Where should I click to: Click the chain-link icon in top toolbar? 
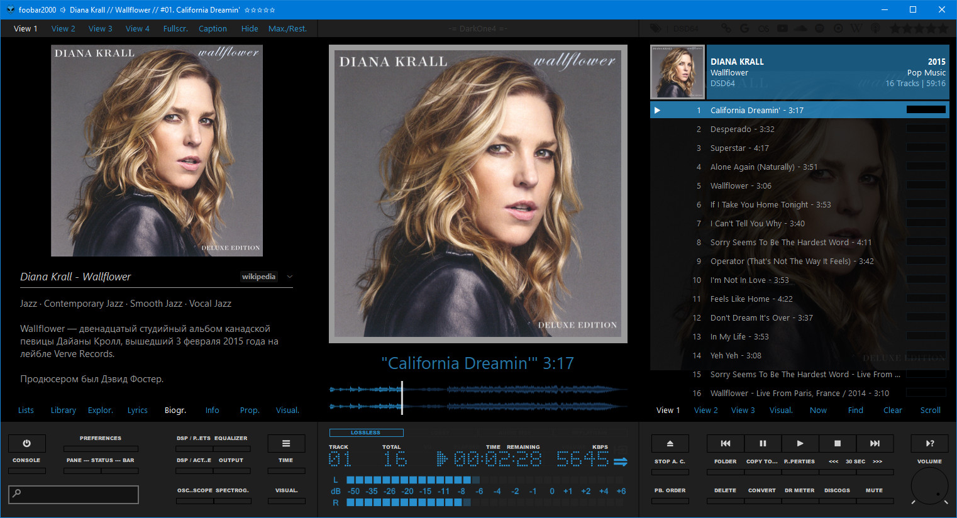click(x=726, y=28)
